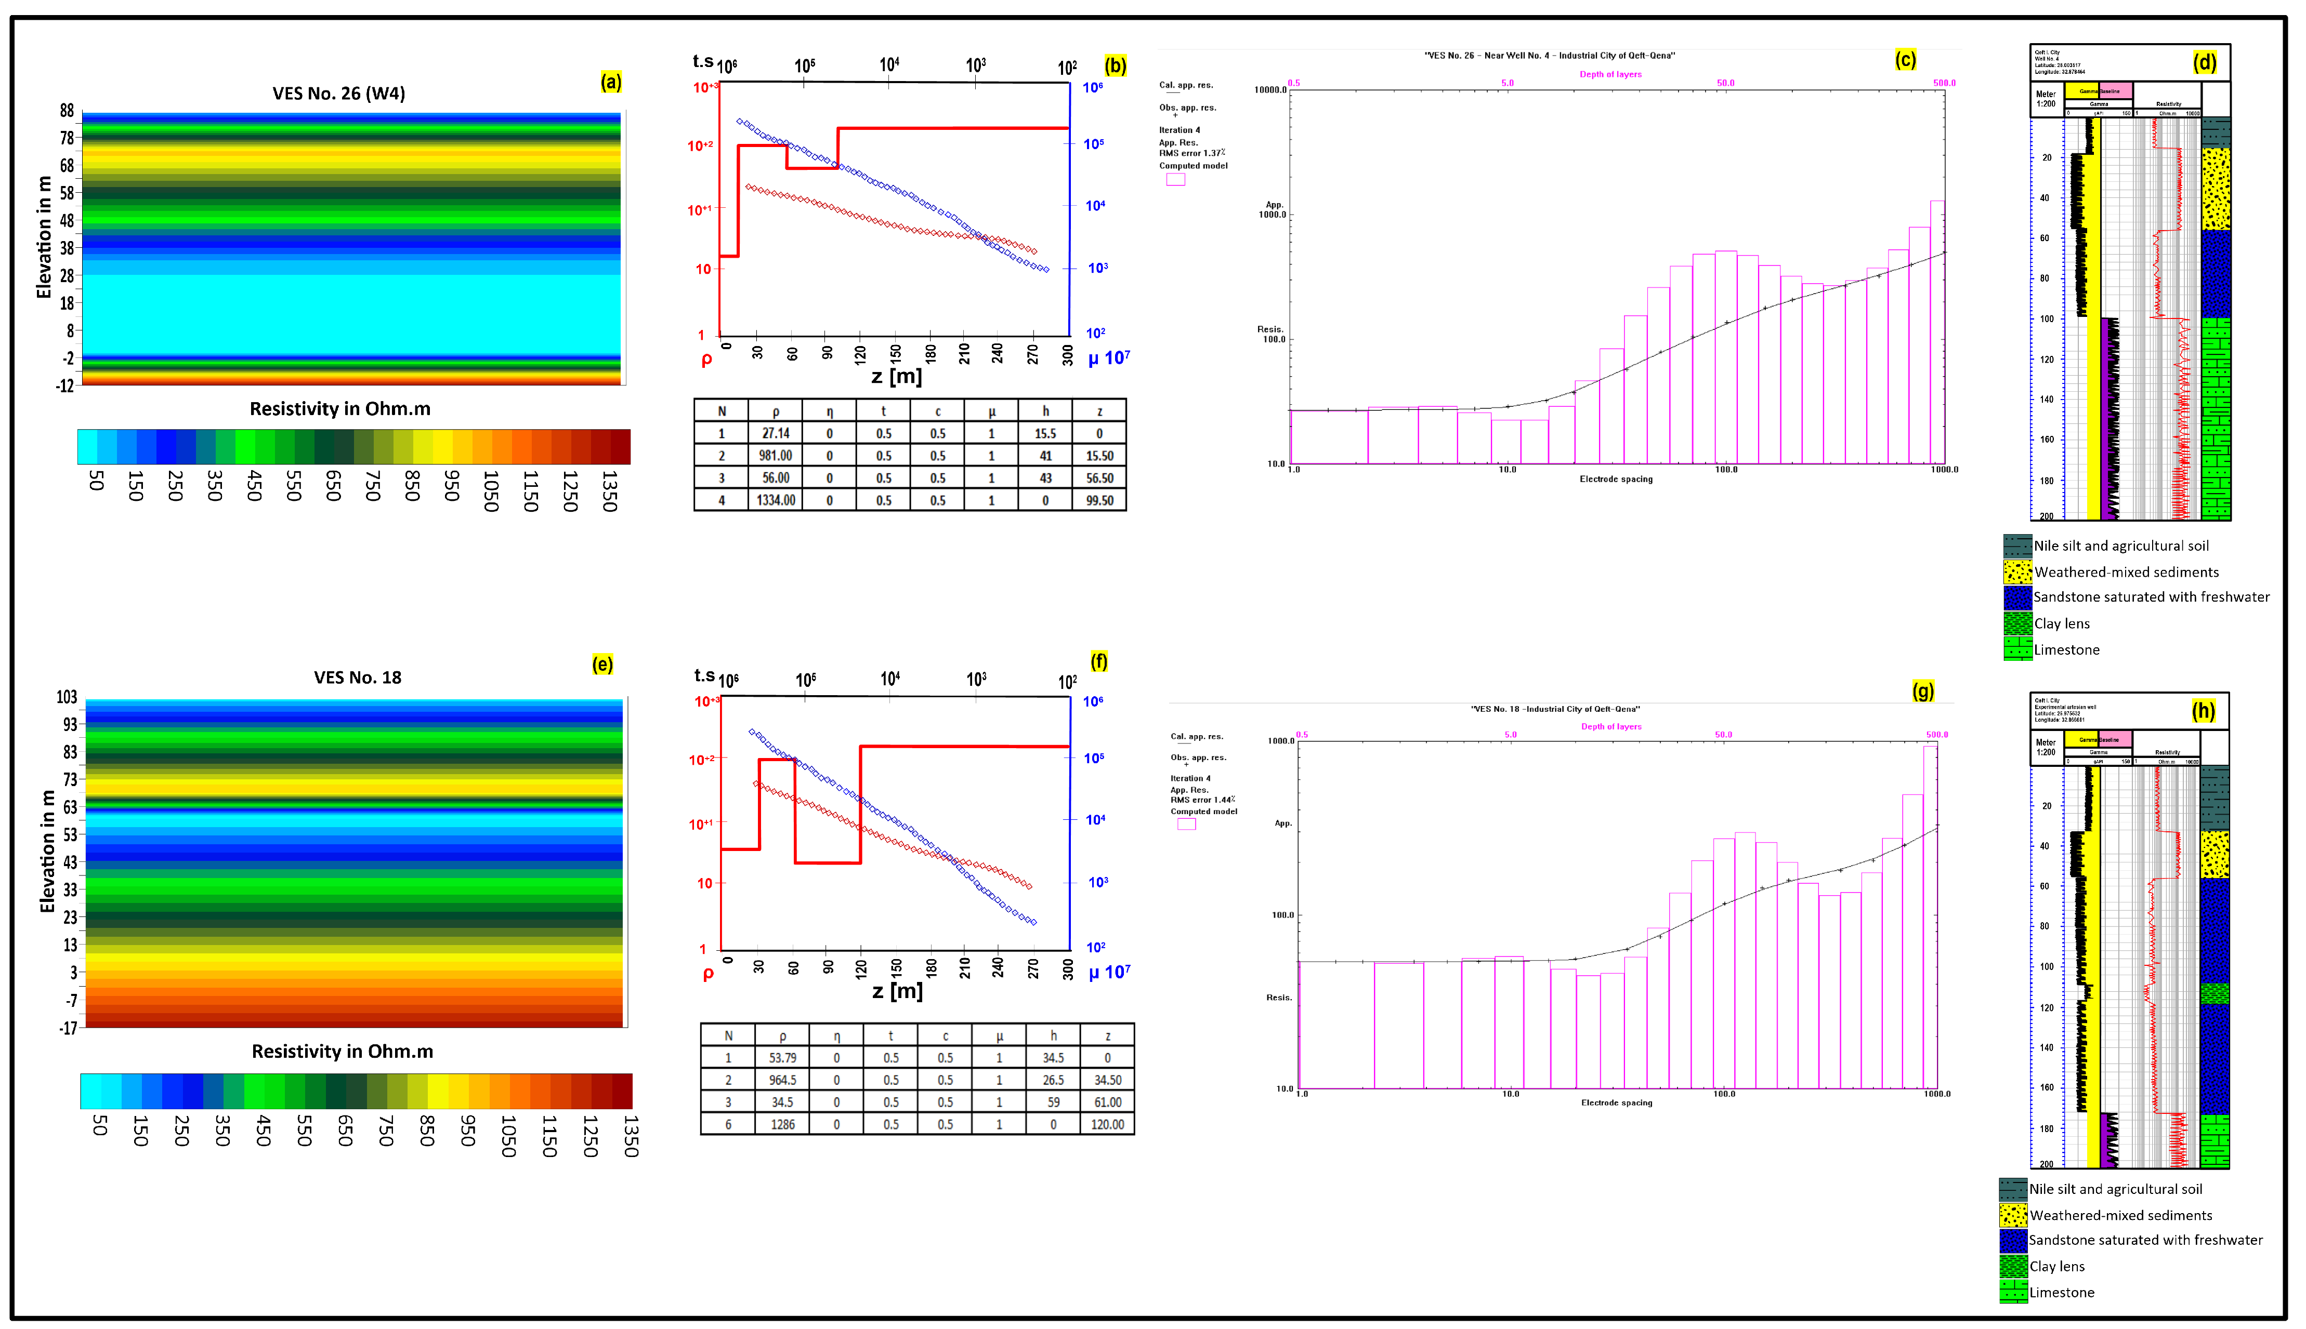Click the 'Depth of layers' label in panel (g)
Image resolution: width=2306 pixels, height=1329 pixels.
[1611, 726]
